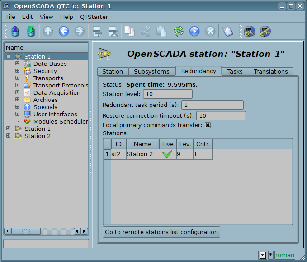This screenshot has width=307, height=262.
Task: Expand the Archives tree node
Action: (18, 100)
